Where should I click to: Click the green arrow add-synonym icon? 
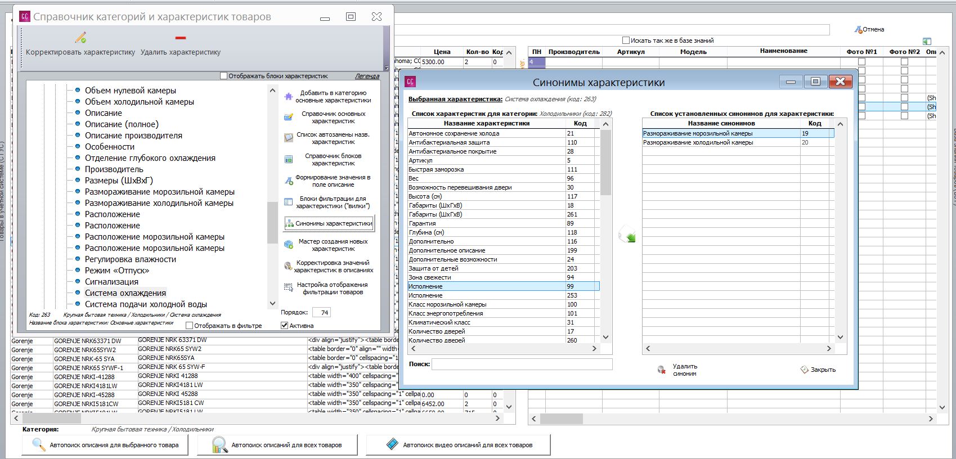(x=627, y=235)
